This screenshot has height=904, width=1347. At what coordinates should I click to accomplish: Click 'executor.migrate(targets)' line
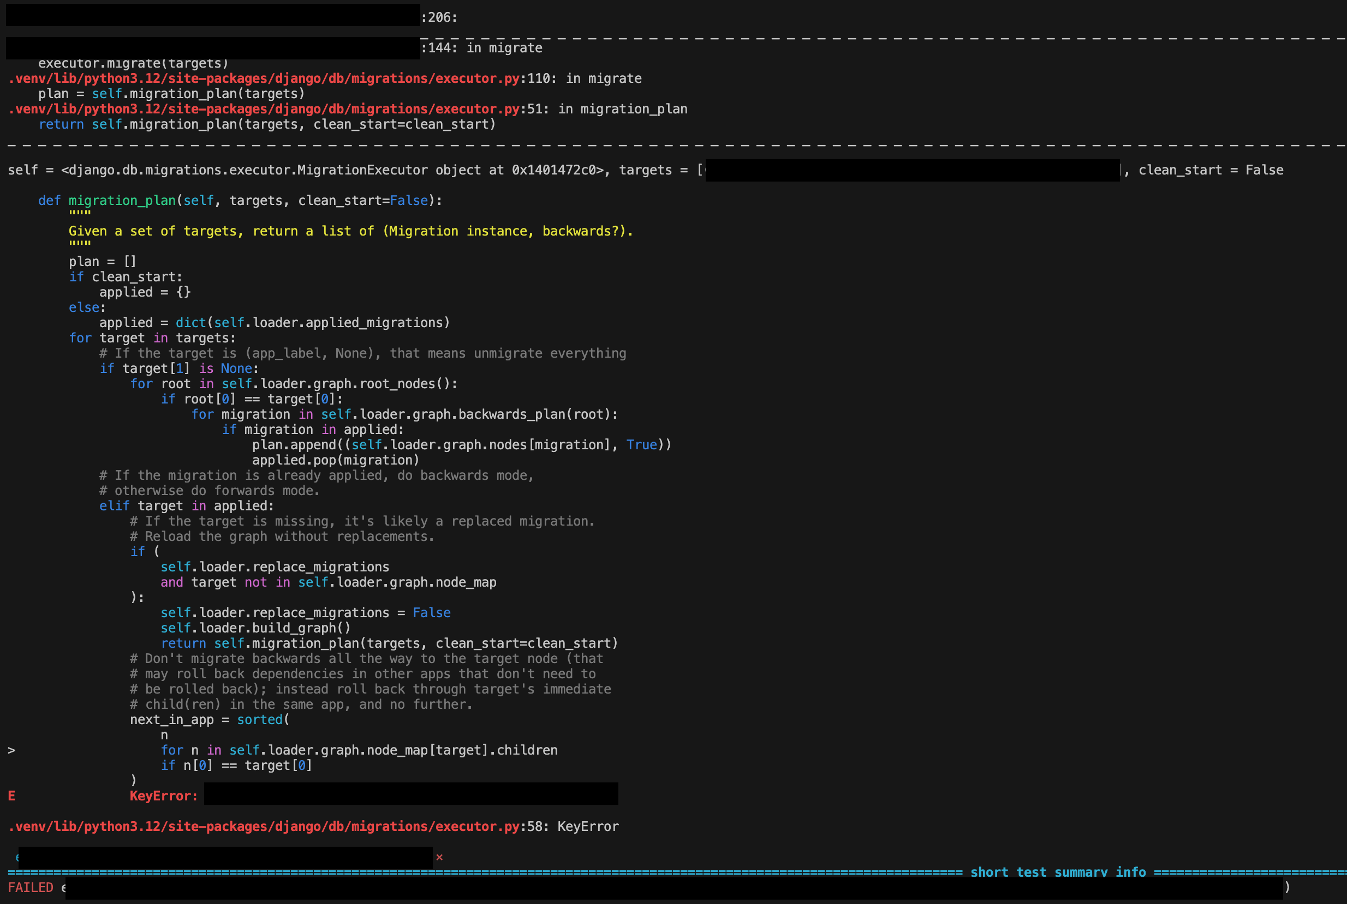tap(133, 63)
